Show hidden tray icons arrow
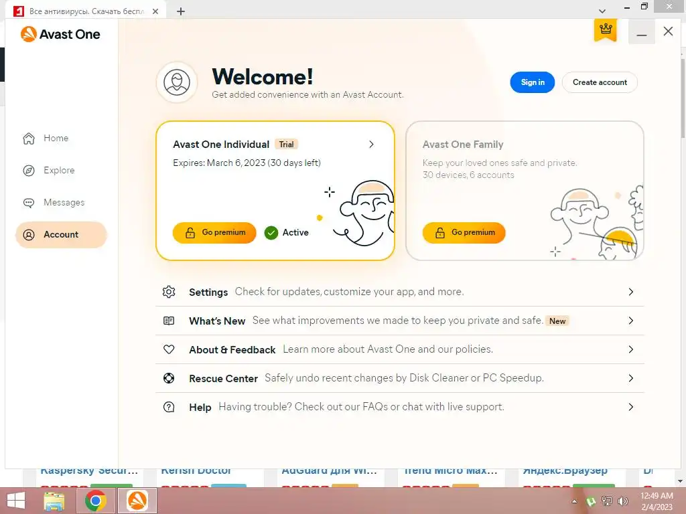The height and width of the screenshot is (514, 686). 574,501
